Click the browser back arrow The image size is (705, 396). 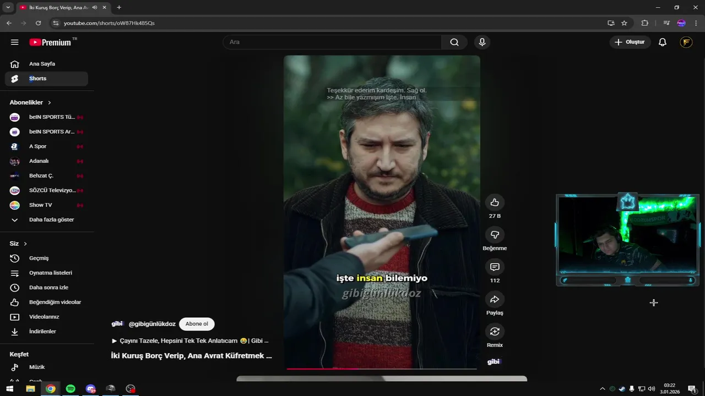click(9, 23)
